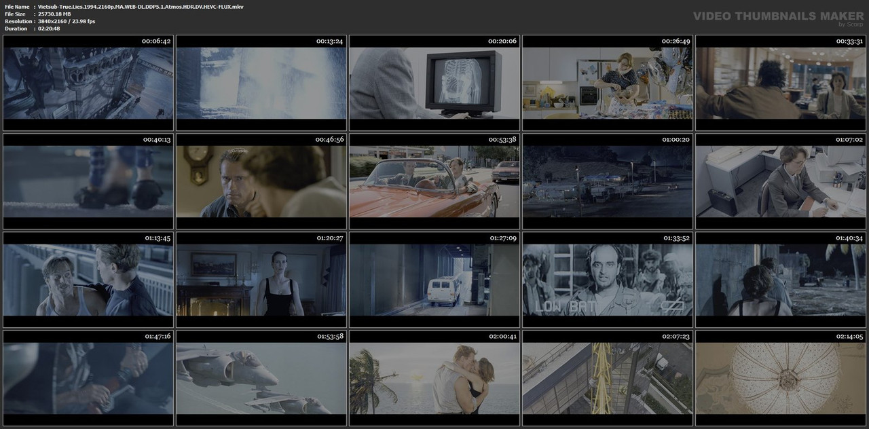
Task: Select the thumbnail at 01:47:16
Action: [88, 377]
